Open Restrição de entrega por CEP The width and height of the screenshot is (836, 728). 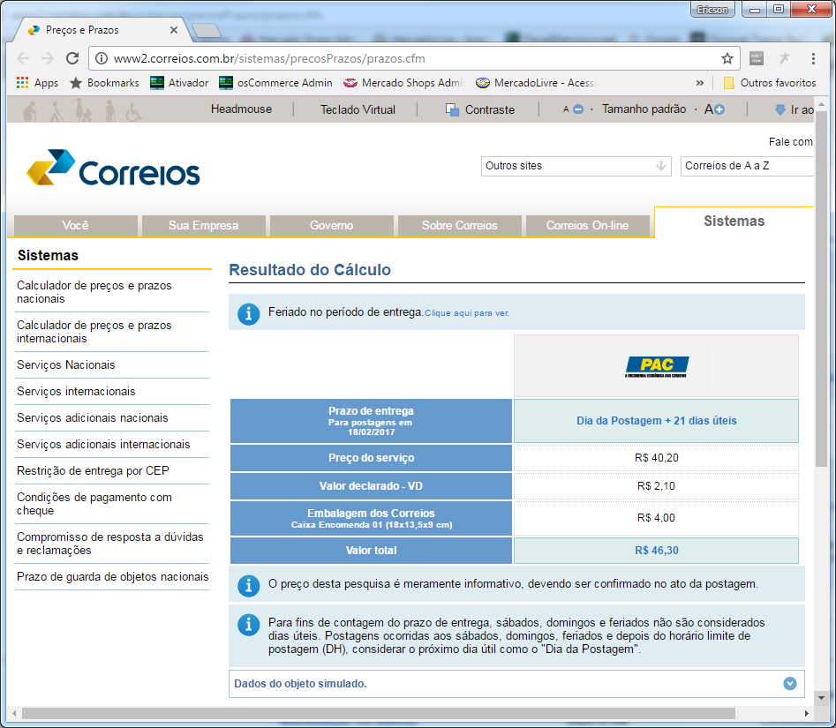point(93,471)
